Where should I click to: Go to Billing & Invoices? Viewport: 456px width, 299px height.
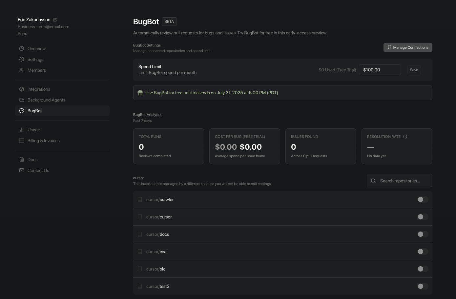click(62, 140)
